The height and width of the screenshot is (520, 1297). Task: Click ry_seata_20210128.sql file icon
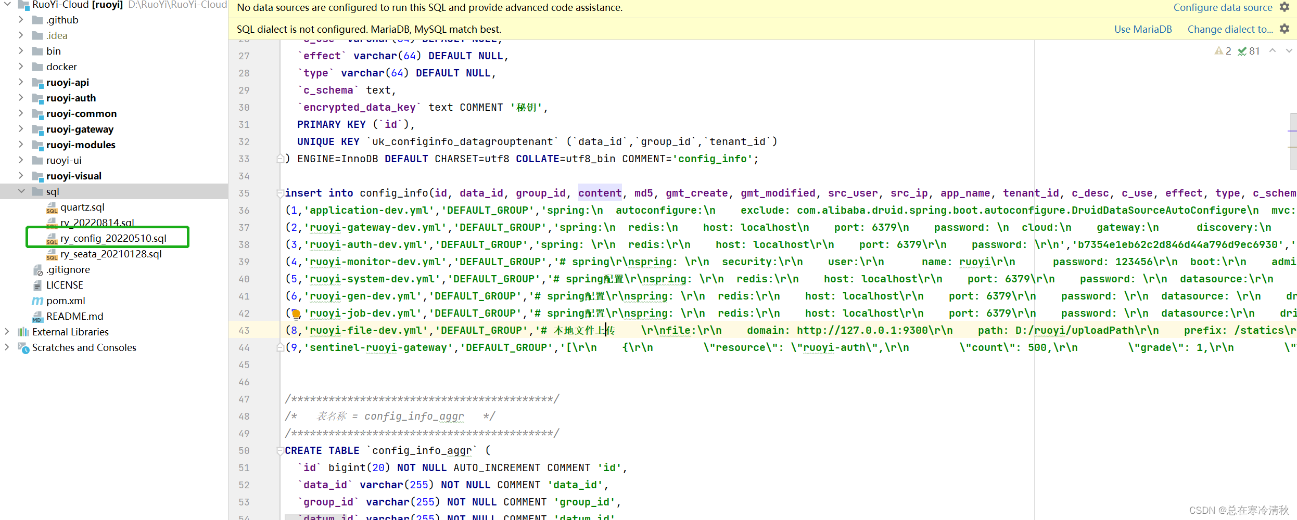[52, 254]
